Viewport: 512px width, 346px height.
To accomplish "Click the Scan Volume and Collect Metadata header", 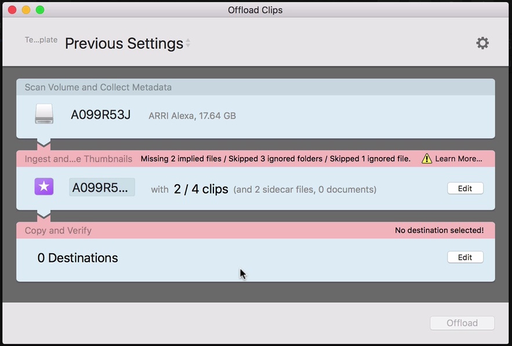I will point(98,88).
